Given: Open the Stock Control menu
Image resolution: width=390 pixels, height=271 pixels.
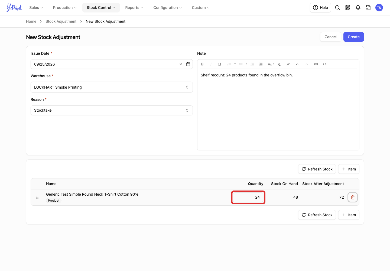Looking at the screenshot, I should pyautogui.click(x=101, y=8).
